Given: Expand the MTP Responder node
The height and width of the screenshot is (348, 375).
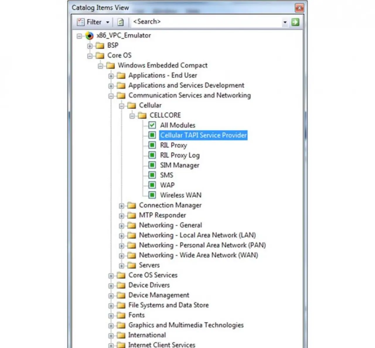Looking at the screenshot, I should point(122,216).
